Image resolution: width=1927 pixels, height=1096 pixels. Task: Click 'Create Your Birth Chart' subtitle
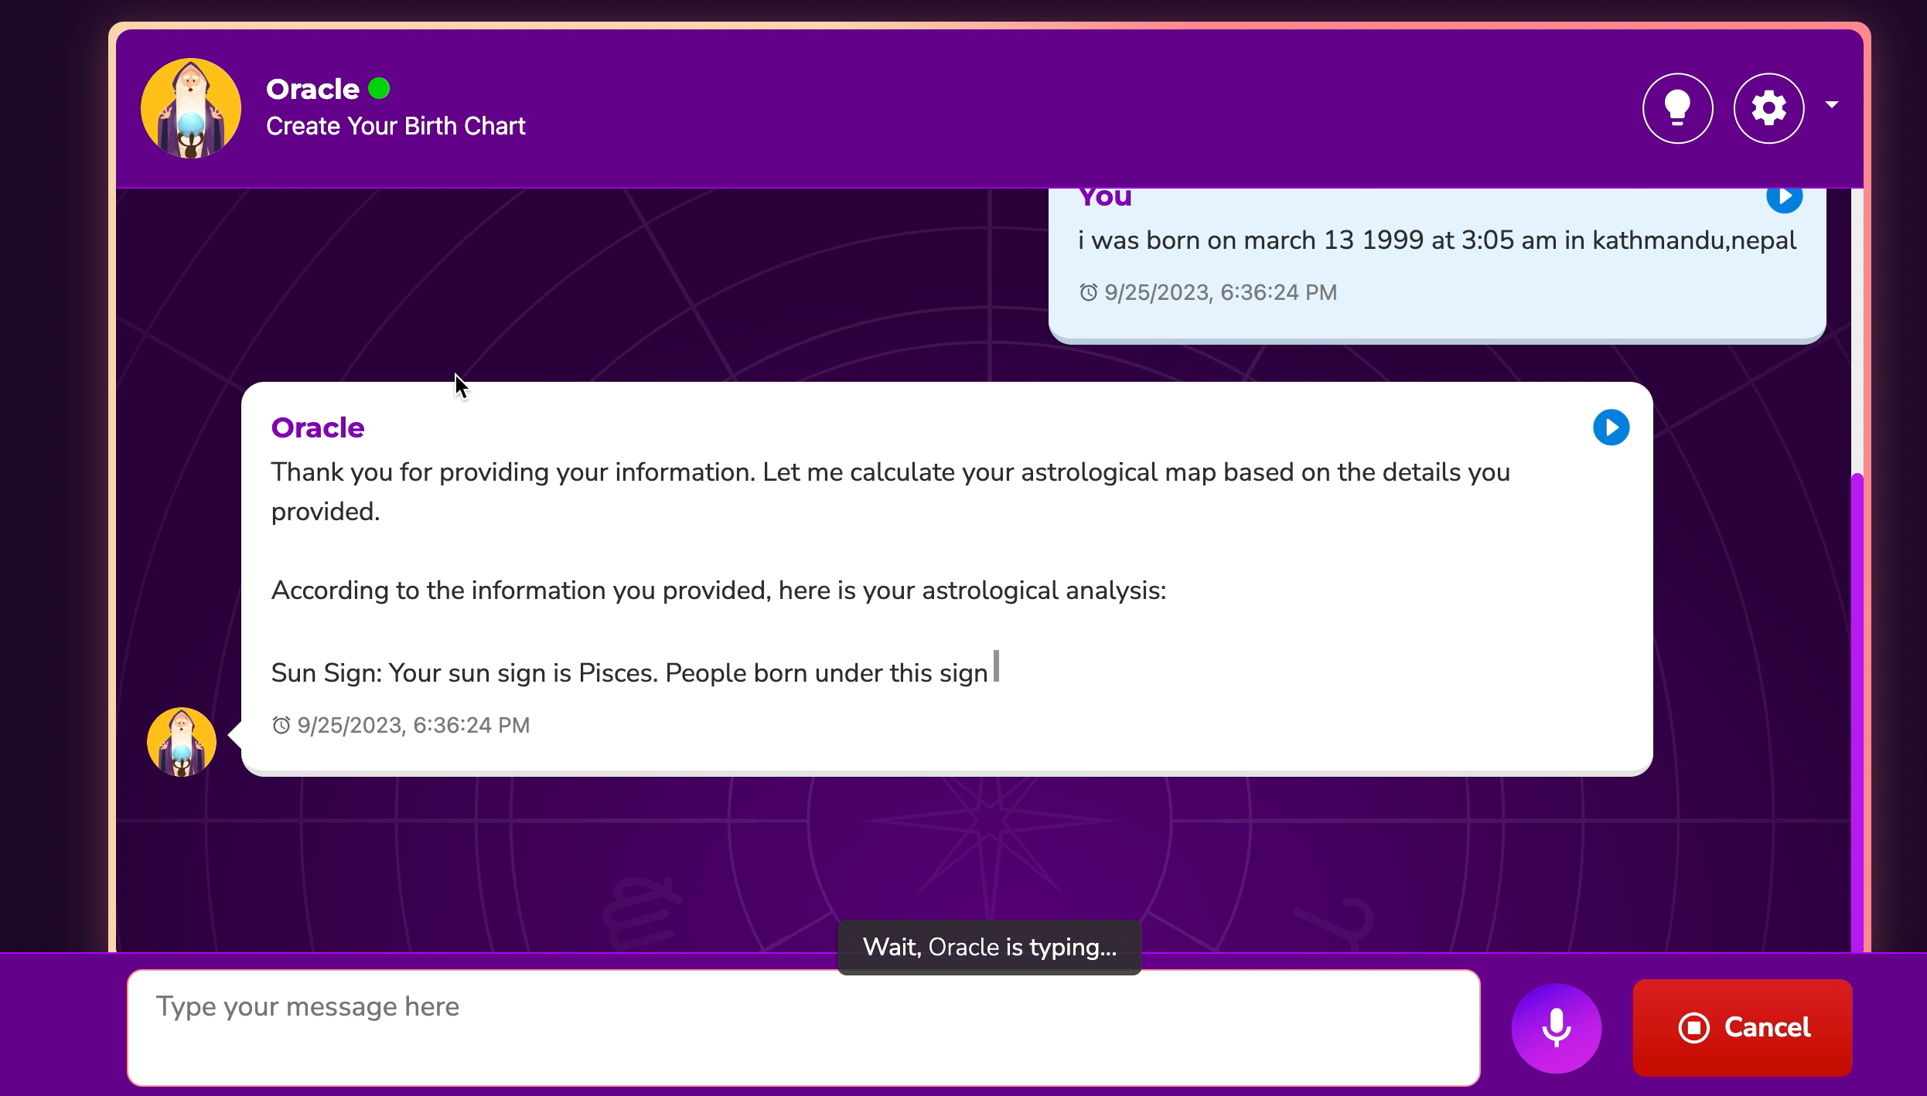click(395, 126)
